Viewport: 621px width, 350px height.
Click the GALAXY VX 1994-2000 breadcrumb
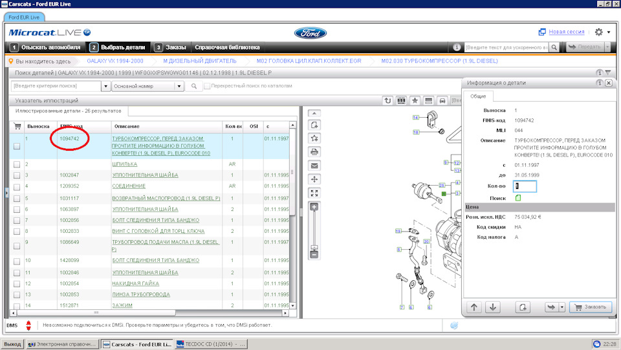115,61
